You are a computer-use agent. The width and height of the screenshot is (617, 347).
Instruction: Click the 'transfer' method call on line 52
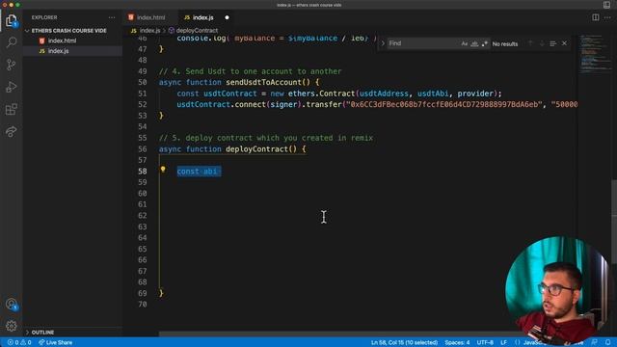[x=324, y=105]
